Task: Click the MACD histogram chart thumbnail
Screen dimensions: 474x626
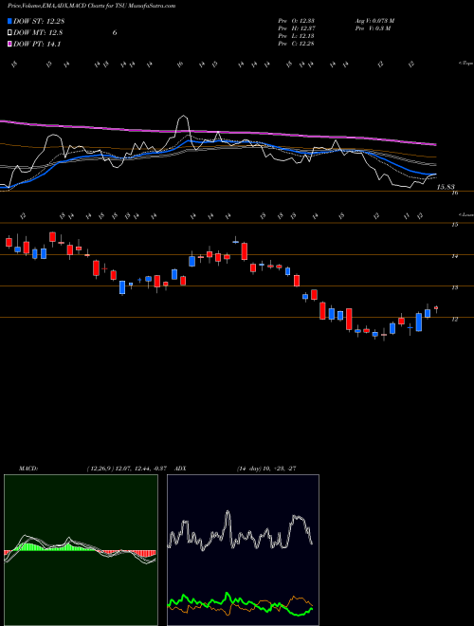Action: point(81,550)
